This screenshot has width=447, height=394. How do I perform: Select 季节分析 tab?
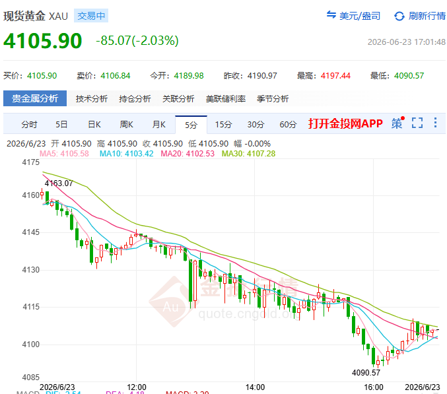pos(273,99)
